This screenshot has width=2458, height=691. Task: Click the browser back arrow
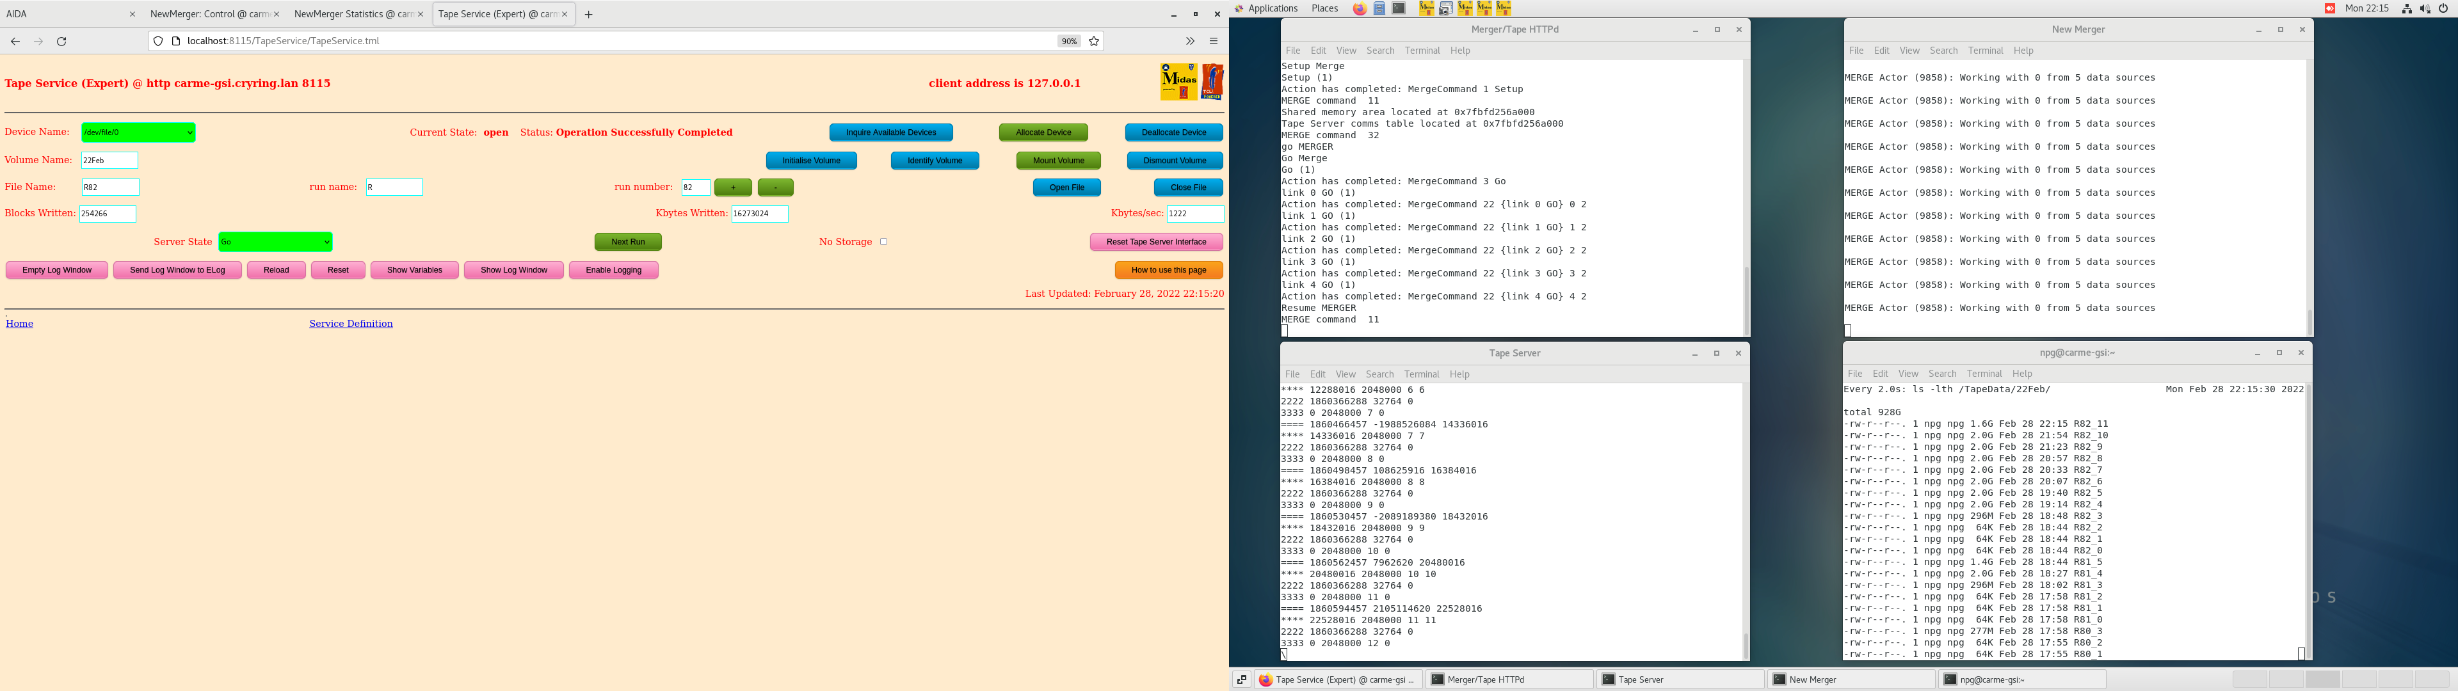[x=15, y=41]
